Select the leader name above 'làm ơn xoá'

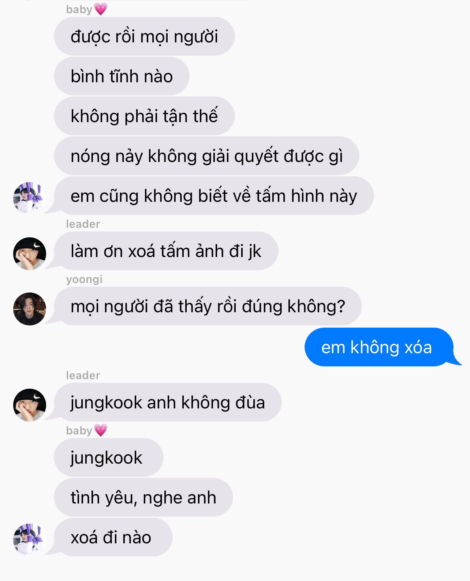click(83, 224)
